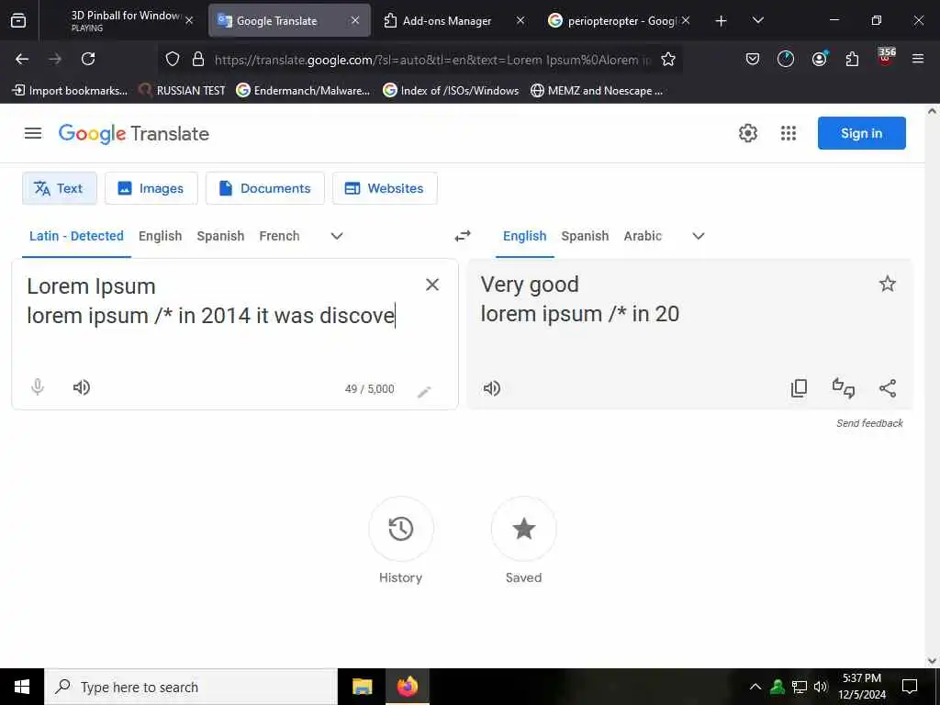Share the translation

[x=888, y=388]
